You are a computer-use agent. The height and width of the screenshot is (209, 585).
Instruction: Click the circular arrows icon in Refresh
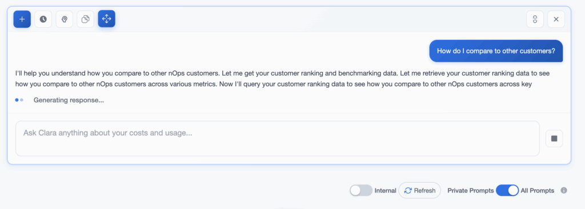408,190
